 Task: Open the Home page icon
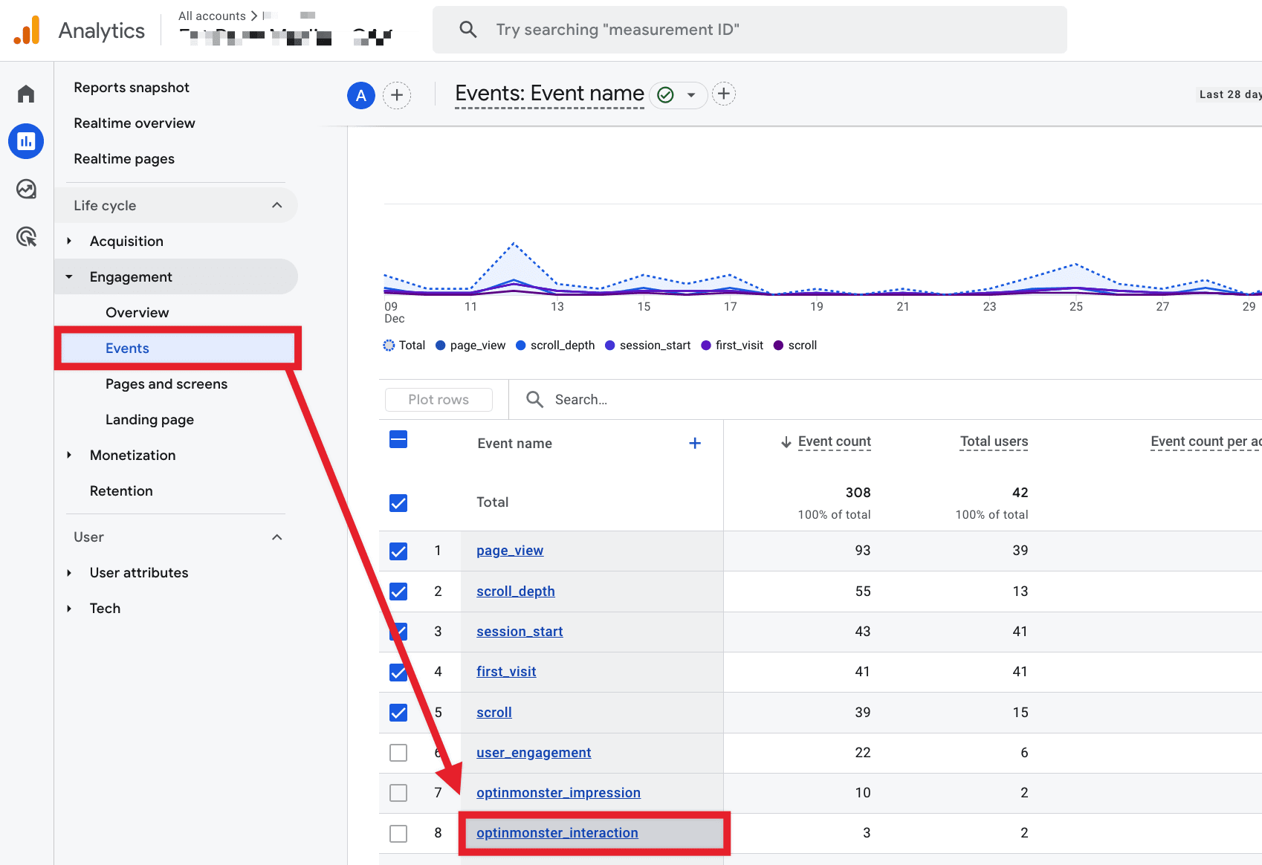tap(26, 93)
